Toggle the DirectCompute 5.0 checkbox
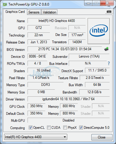 (x=81, y=127)
